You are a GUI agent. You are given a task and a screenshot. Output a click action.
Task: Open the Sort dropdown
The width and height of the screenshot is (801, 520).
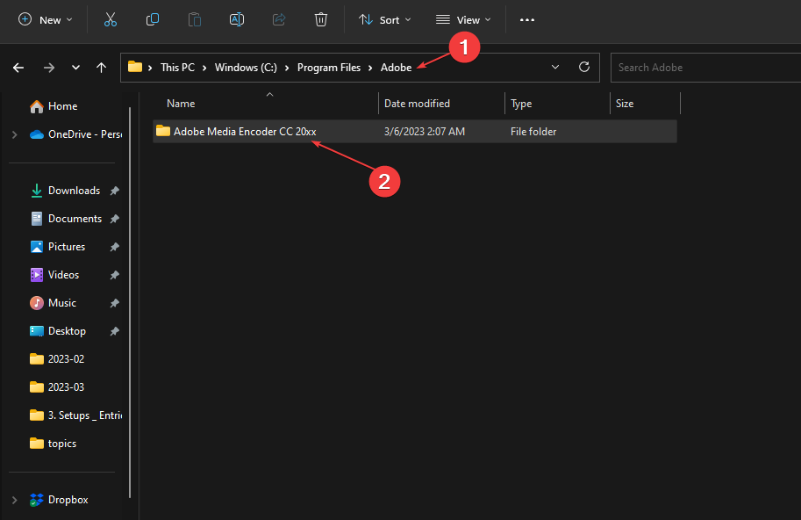pyautogui.click(x=384, y=18)
